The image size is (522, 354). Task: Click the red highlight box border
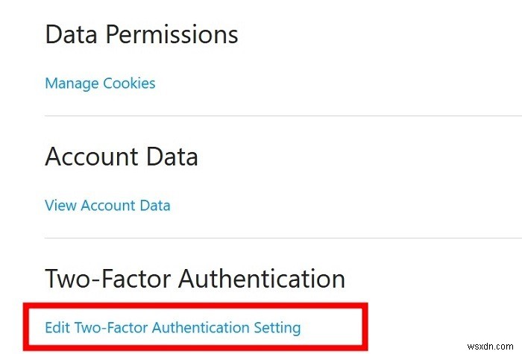(194, 306)
